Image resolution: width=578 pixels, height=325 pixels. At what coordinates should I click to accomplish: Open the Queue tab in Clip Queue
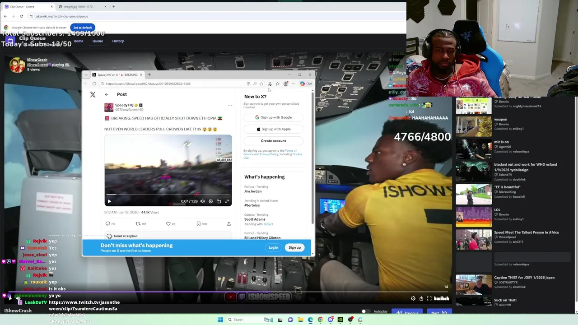[98, 41]
